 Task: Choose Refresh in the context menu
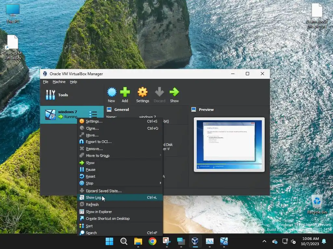coord(120,205)
